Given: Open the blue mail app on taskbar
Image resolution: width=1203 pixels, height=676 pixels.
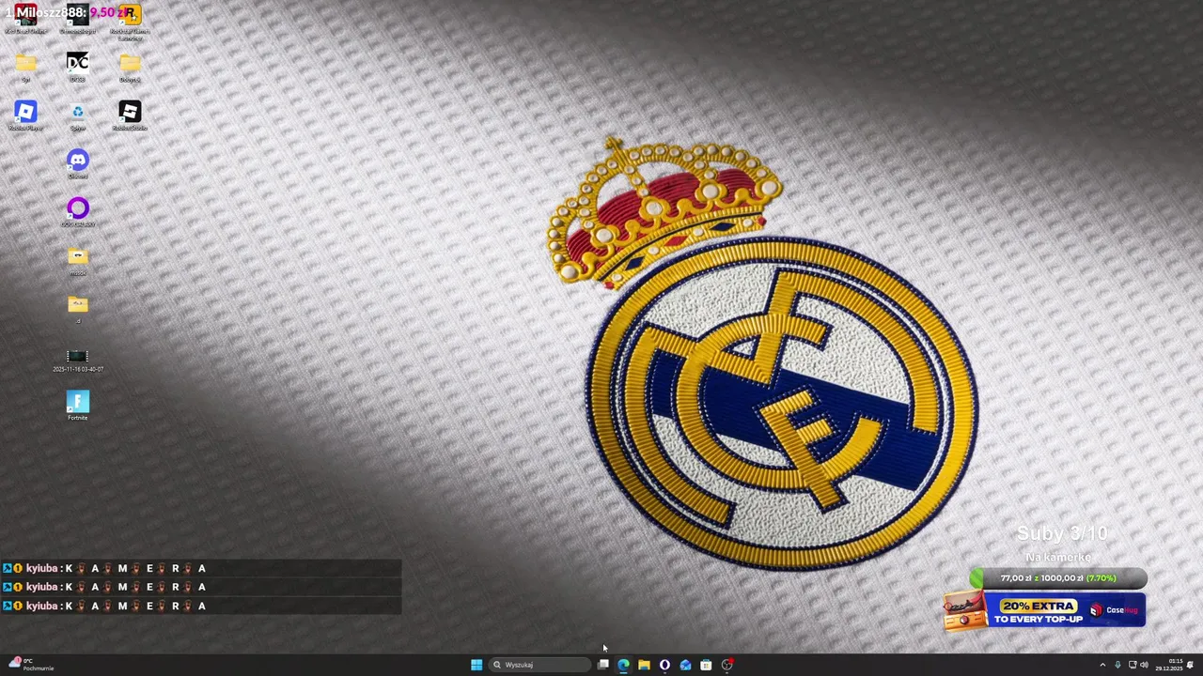Looking at the screenshot, I should tap(685, 665).
